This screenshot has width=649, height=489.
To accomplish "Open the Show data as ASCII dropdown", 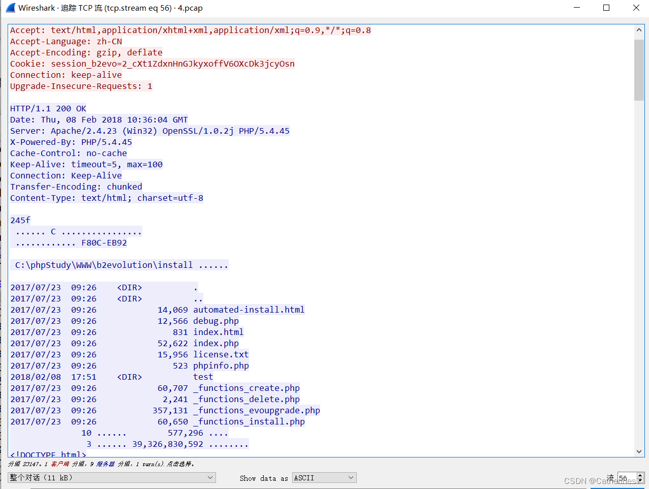I will pyautogui.click(x=324, y=478).
